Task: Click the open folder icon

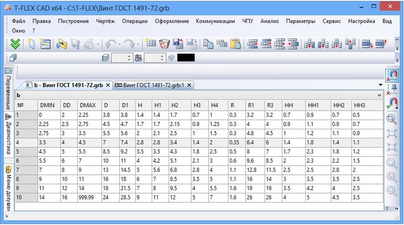Action: [62, 44]
